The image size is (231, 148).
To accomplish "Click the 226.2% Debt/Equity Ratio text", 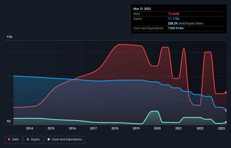I will tap(185, 23).
